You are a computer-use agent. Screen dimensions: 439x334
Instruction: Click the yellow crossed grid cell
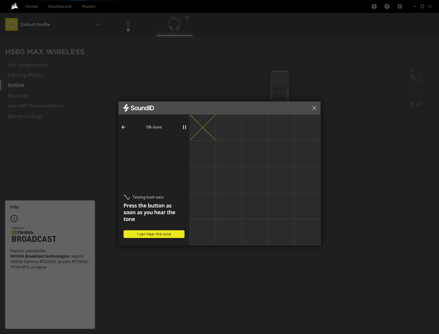(x=203, y=127)
